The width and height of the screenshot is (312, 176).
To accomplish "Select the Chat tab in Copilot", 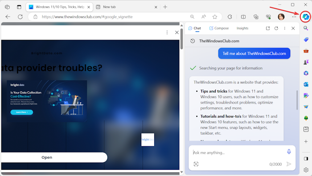I will pyautogui.click(x=195, y=28).
